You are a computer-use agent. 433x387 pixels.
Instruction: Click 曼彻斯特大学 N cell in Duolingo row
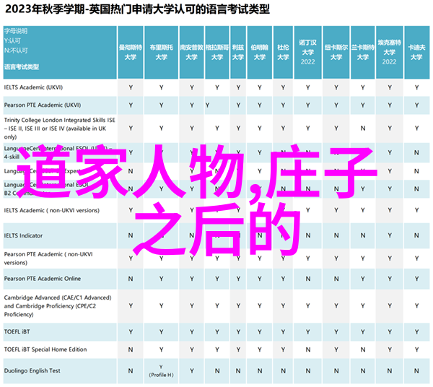click(131, 370)
